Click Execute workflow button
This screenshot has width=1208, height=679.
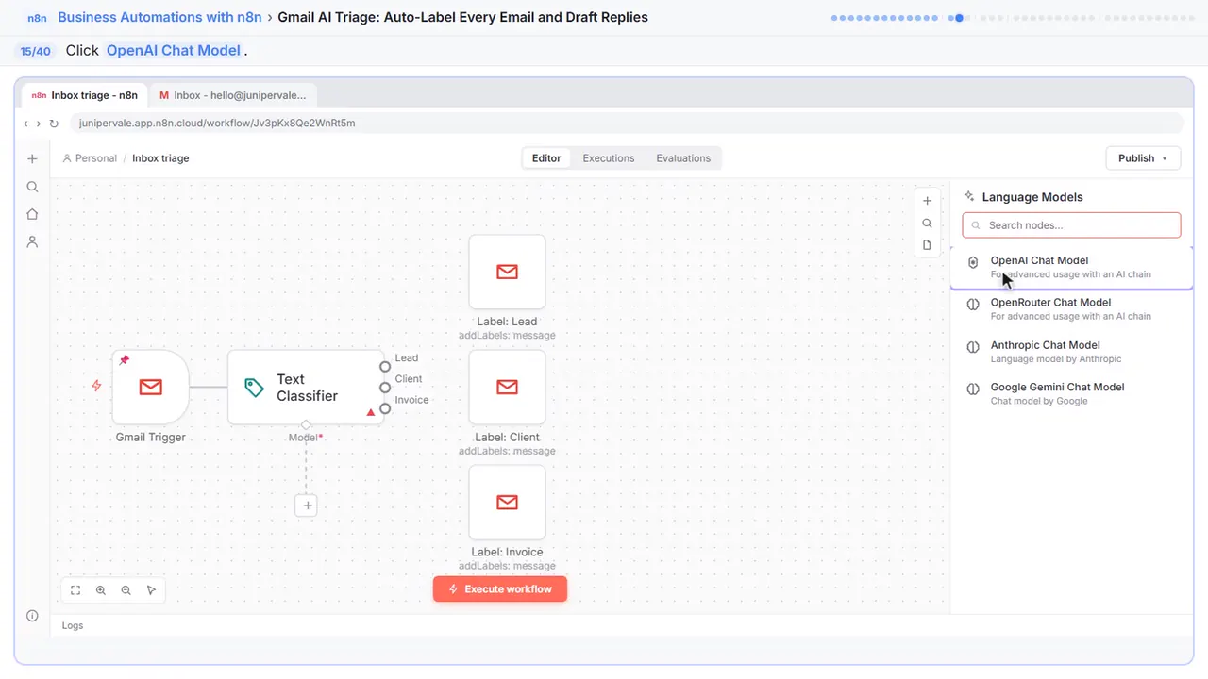500,589
